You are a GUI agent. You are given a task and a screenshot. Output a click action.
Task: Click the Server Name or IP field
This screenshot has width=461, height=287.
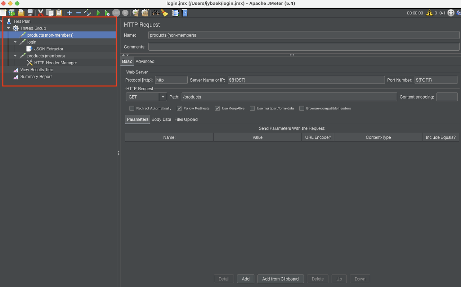click(x=306, y=80)
